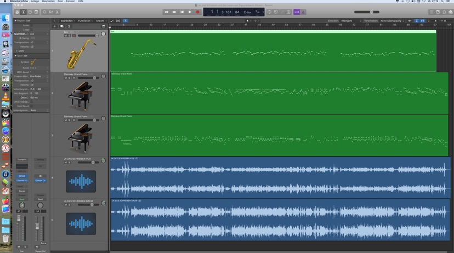The image size is (454, 253).
Task: Toggle the blue Catch Playhead button
Action: coord(125,21)
